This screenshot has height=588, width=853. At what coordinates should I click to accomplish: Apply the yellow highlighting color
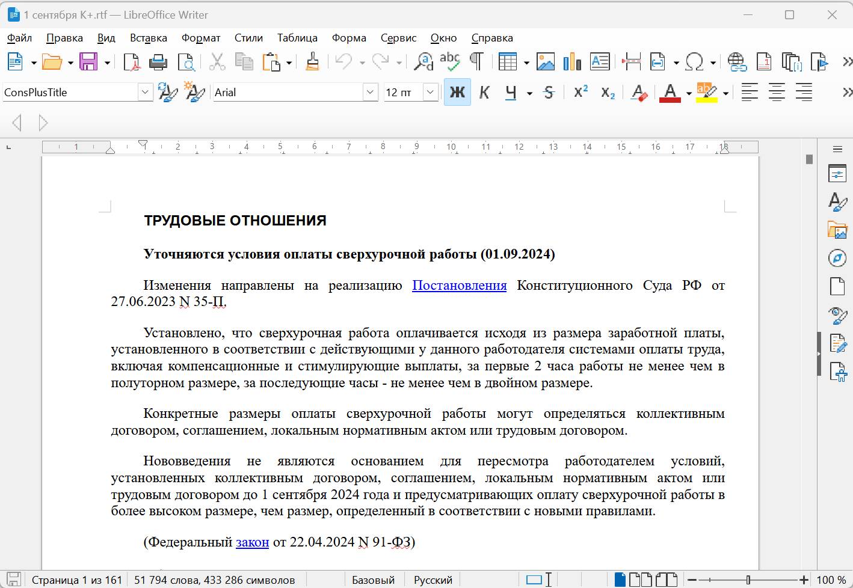pos(707,93)
